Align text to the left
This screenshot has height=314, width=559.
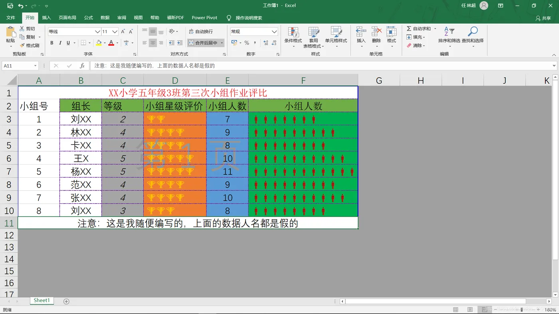coord(145,43)
